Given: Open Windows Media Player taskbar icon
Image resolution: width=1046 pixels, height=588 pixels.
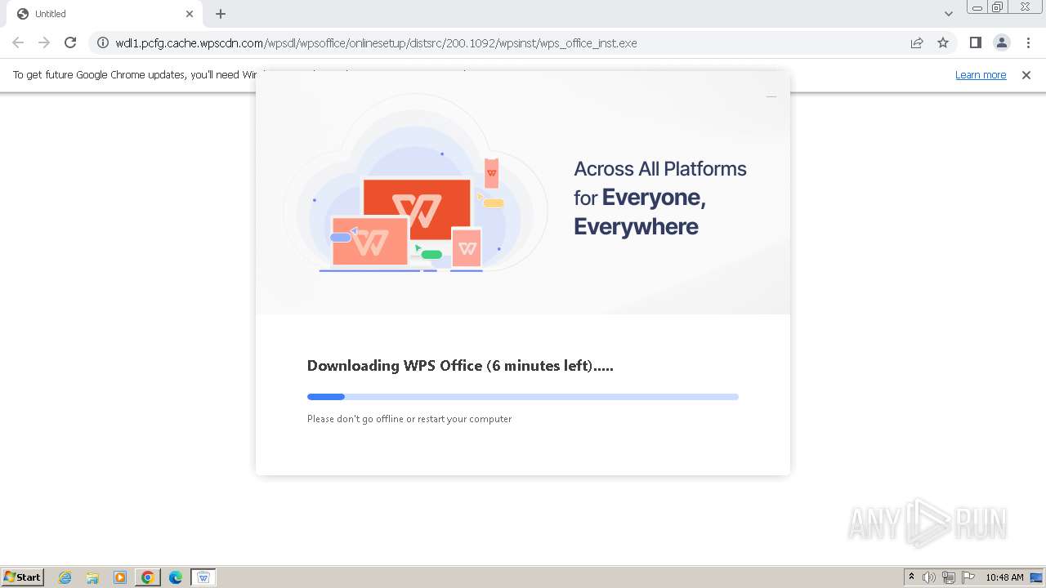Looking at the screenshot, I should 120,577.
